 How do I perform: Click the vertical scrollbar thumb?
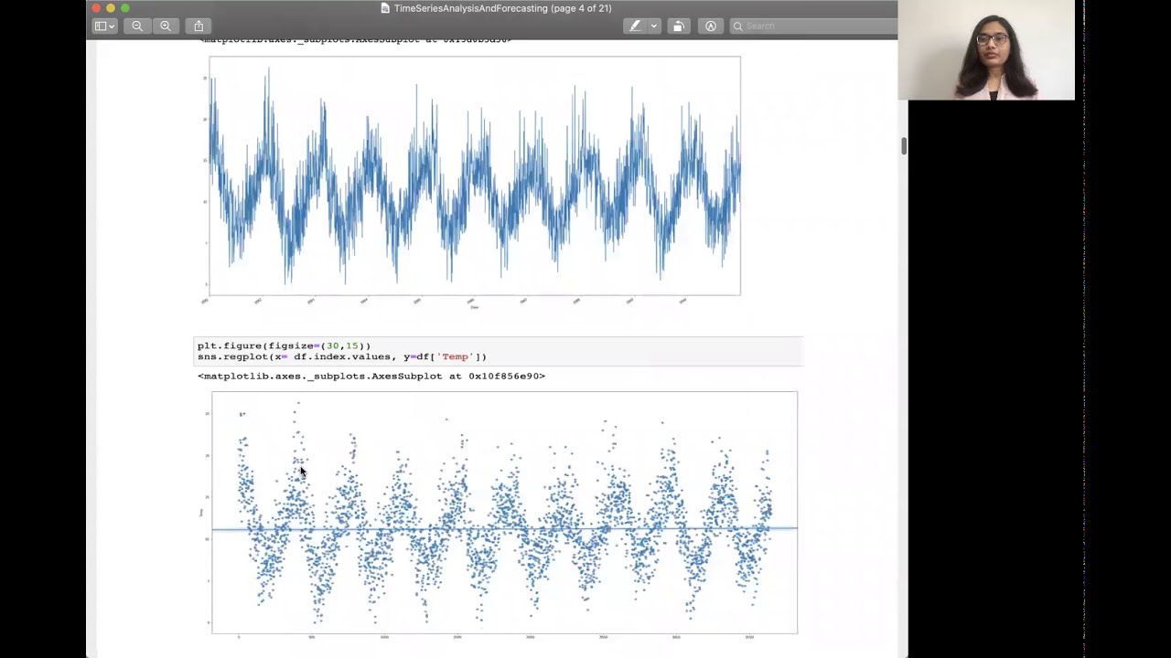click(x=904, y=146)
